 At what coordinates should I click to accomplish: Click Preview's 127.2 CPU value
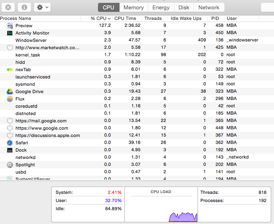click(105, 25)
